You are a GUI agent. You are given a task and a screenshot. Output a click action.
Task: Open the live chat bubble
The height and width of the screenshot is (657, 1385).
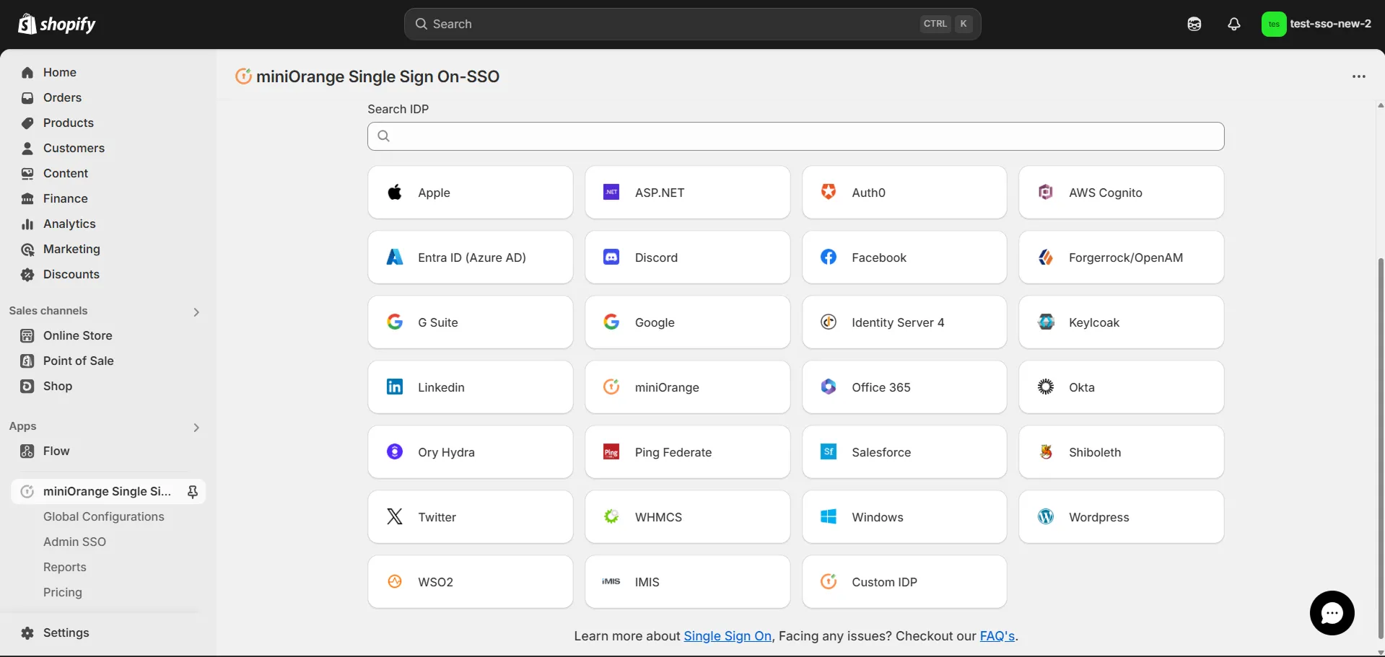point(1332,613)
